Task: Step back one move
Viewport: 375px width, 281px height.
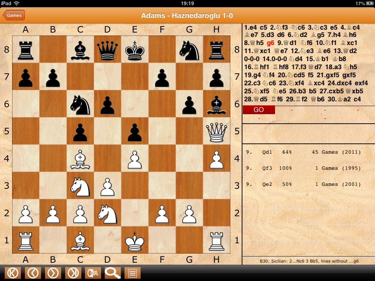Action: tap(33, 273)
